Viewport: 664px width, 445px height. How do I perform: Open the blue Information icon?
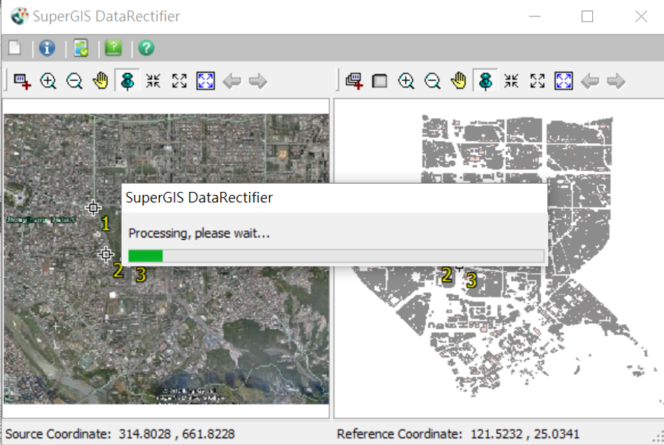pos(47,48)
